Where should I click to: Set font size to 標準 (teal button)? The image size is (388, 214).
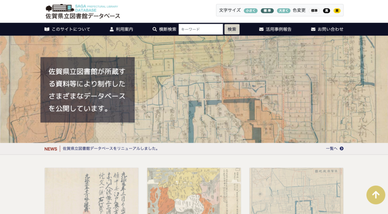click(x=267, y=11)
